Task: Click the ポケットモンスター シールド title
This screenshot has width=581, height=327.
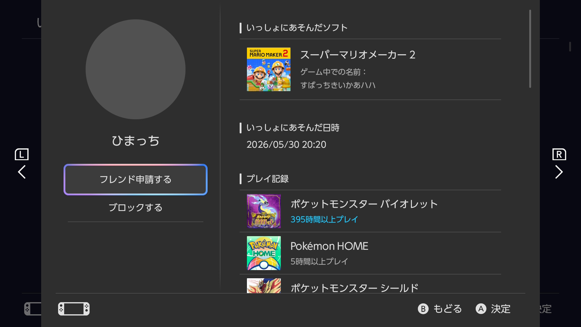Action: pos(355,288)
